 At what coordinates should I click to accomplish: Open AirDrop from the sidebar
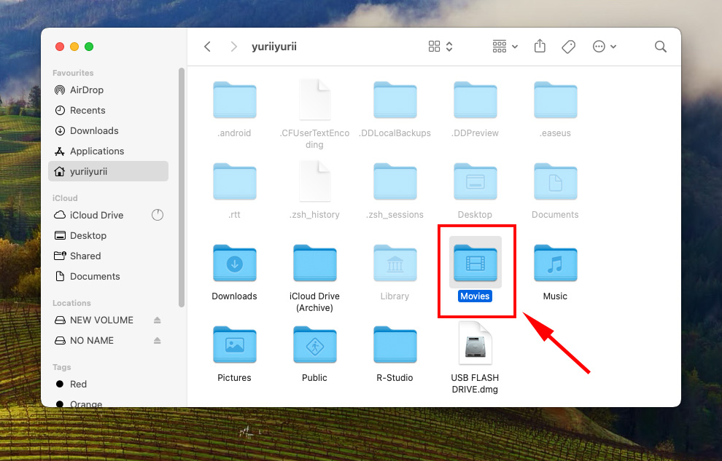pos(86,90)
